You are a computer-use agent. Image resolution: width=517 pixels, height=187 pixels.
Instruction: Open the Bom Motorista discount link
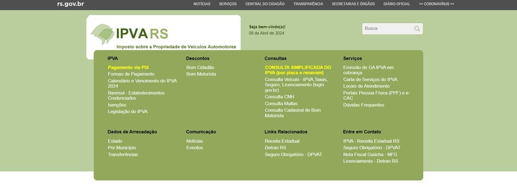click(x=201, y=74)
